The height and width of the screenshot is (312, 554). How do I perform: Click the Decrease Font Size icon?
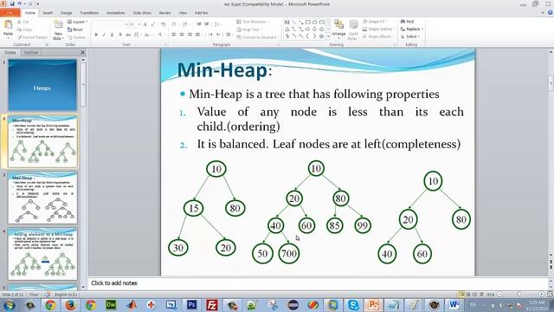pos(152,24)
